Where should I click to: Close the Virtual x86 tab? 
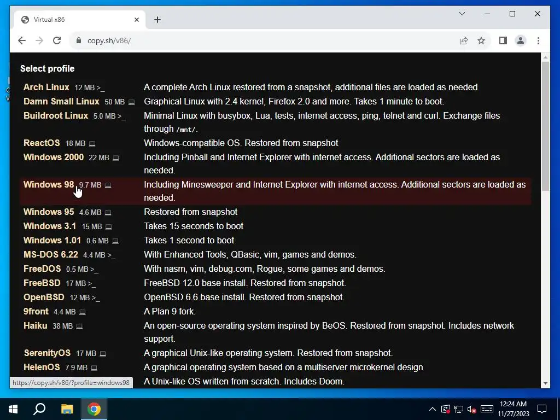click(x=136, y=20)
